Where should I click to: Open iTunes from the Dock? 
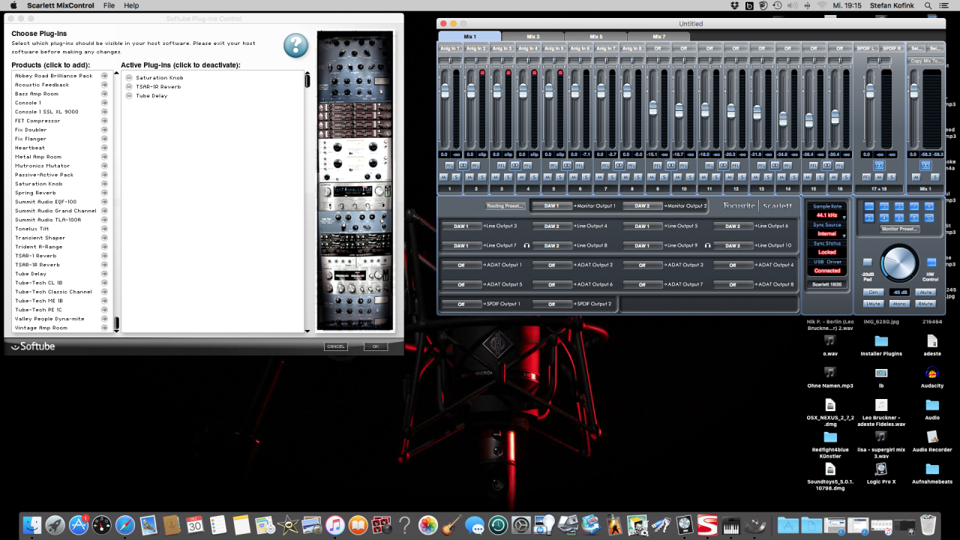point(335,525)
